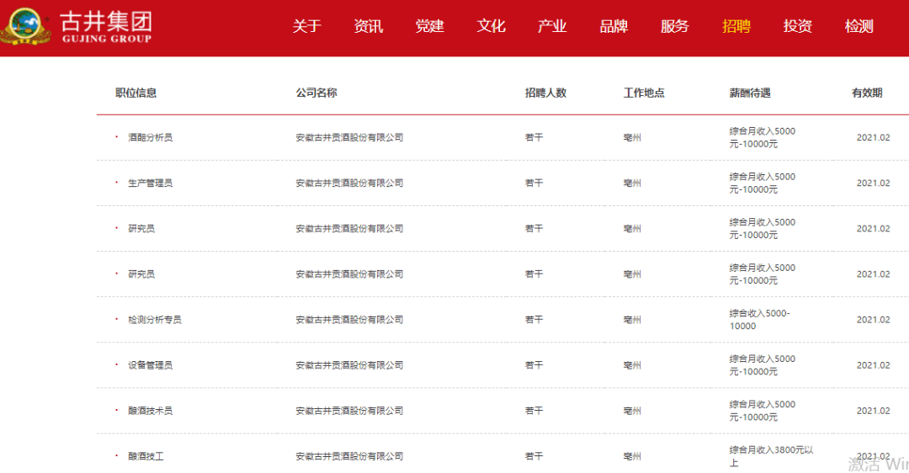
Task: Open the 检测分析专员 position details
Action: (154, 320)
